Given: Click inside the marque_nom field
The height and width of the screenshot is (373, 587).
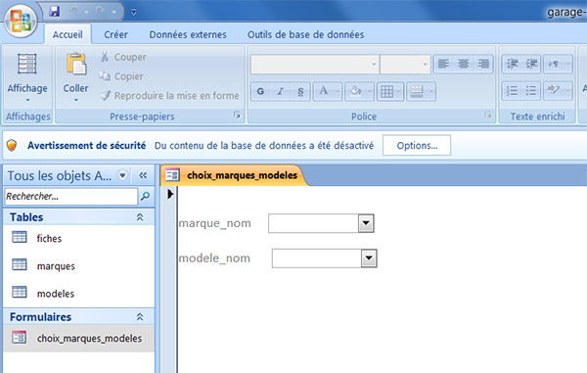Looking at the screenshot, I should pos(313,223).
